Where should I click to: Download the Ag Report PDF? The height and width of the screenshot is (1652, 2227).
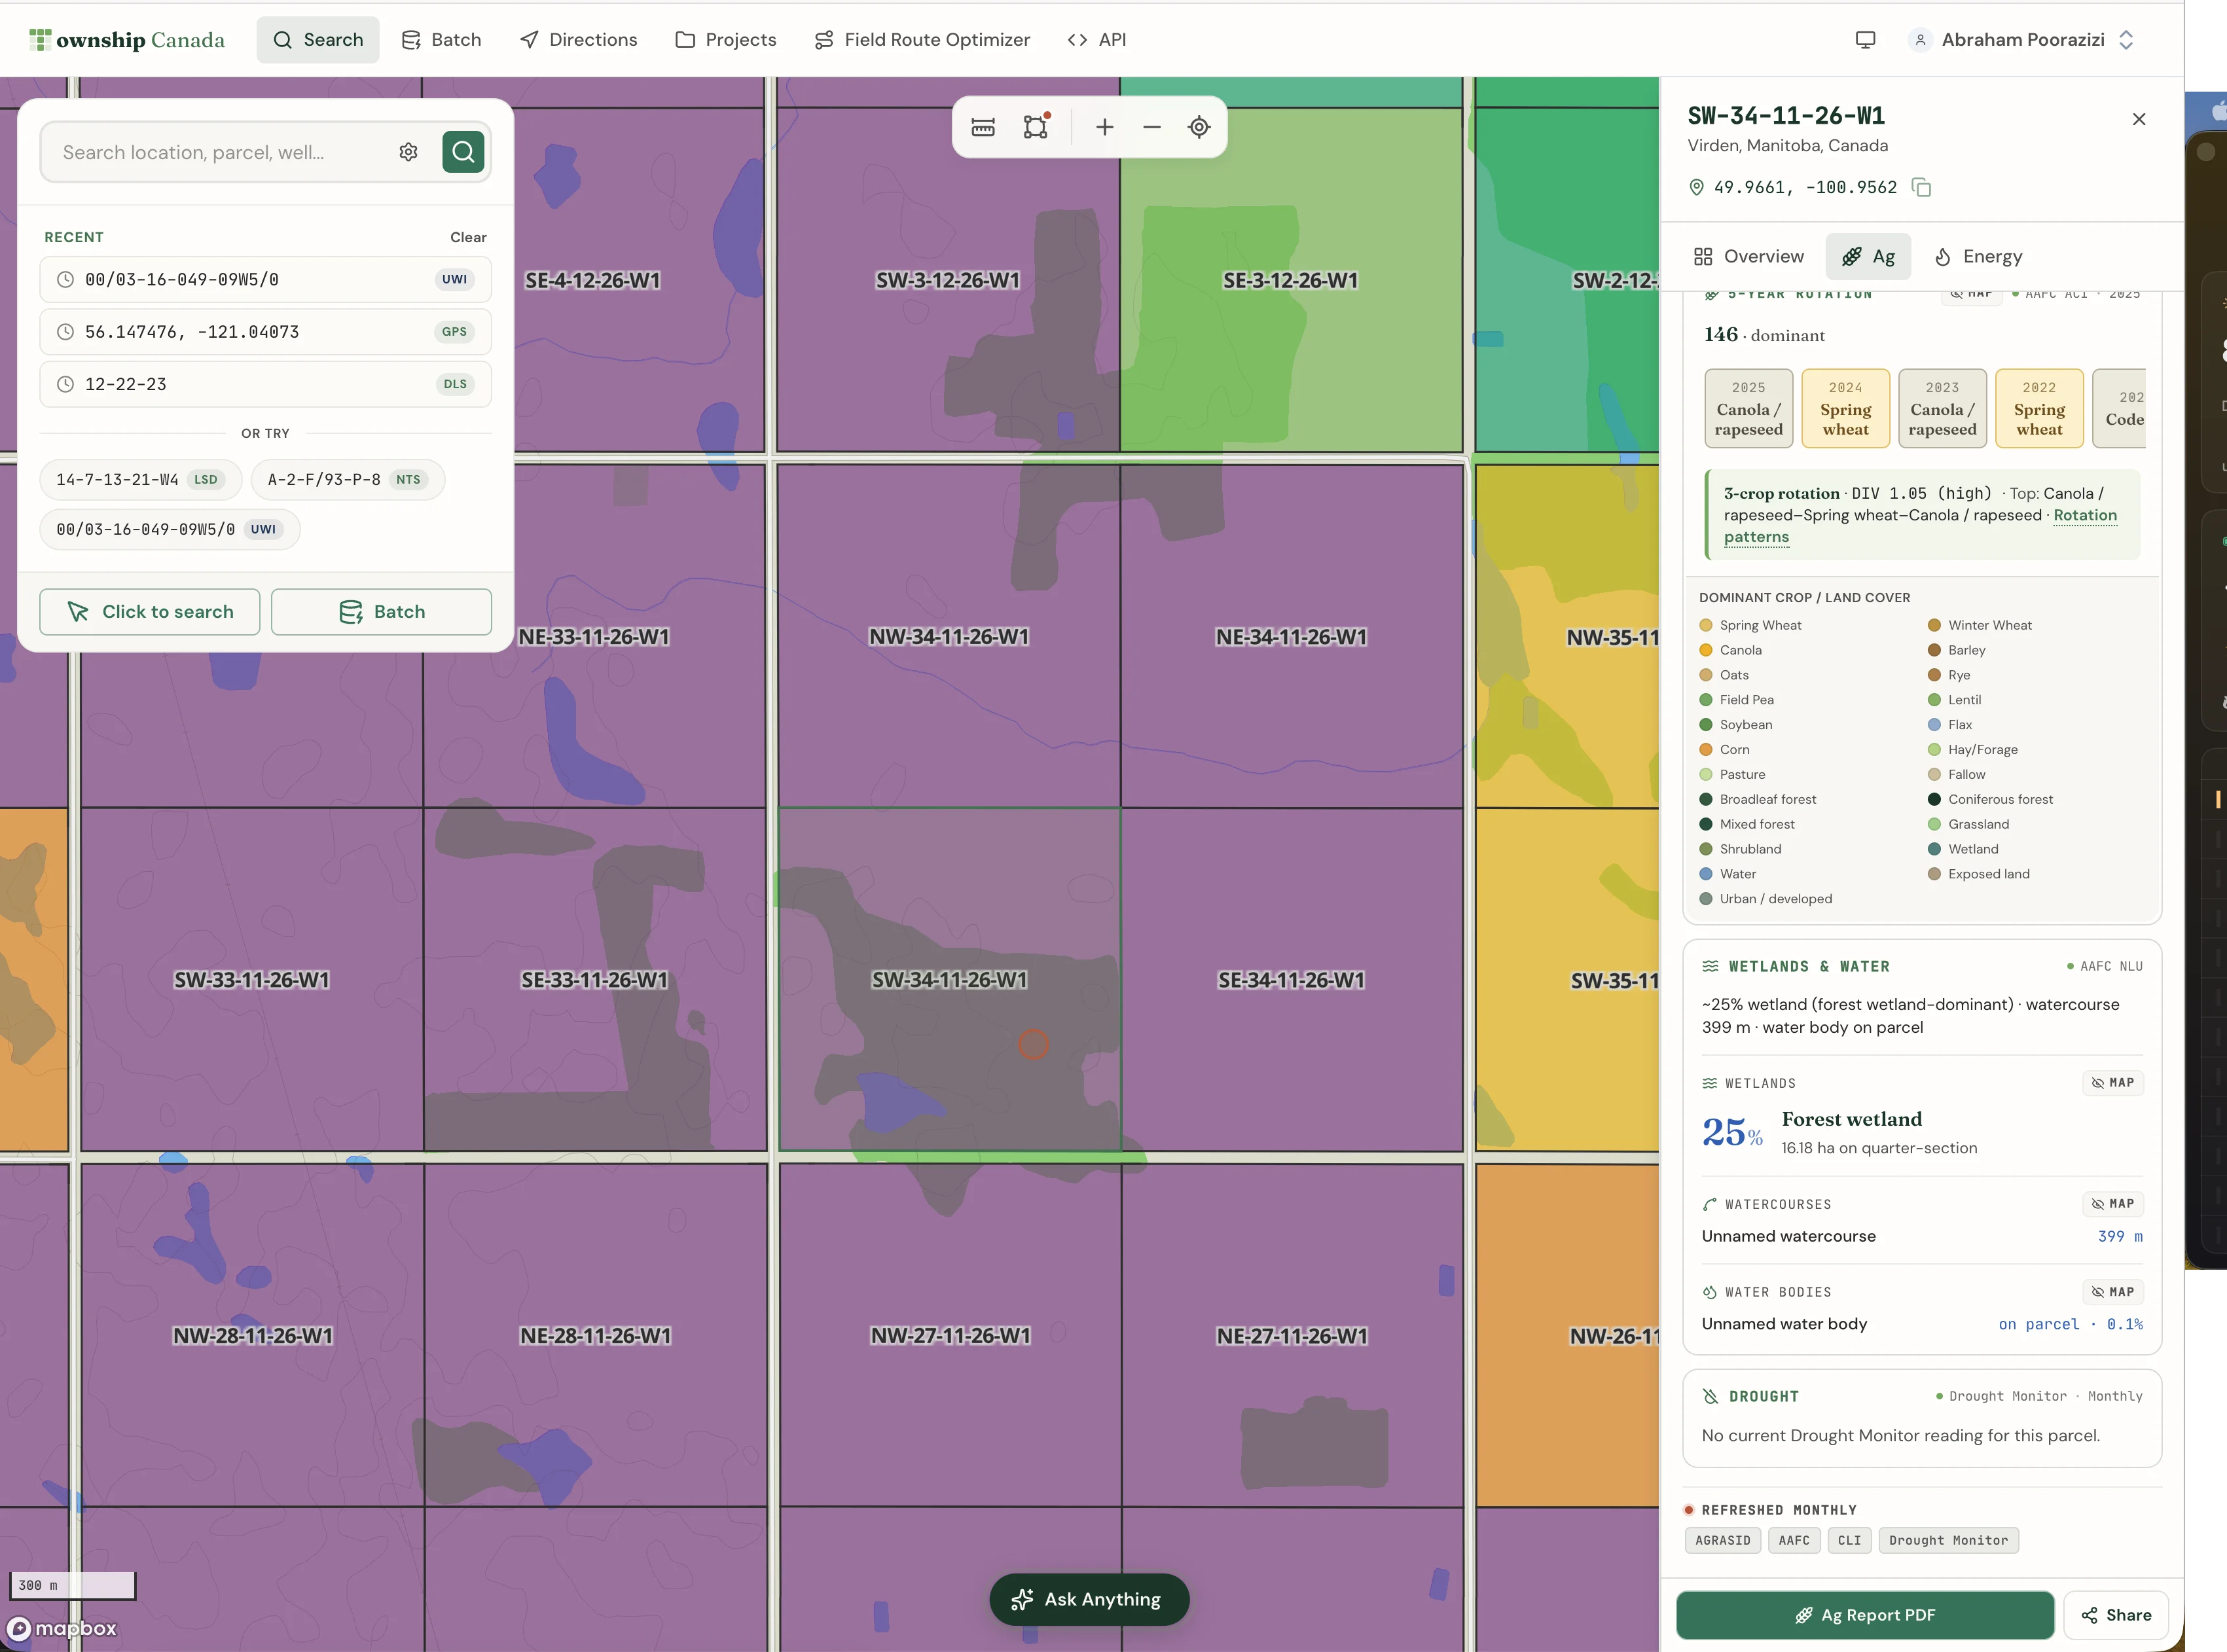click(1865, 1615)
